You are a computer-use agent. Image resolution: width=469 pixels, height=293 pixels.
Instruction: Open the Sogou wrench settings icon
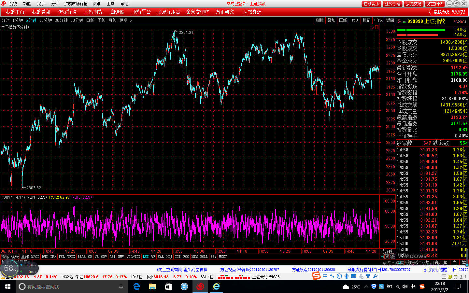[x=375, y=276]
